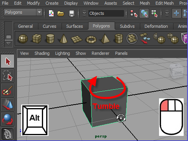
Task: Select the Lasso tool in toolbox
Action: [x=7, y=76]
